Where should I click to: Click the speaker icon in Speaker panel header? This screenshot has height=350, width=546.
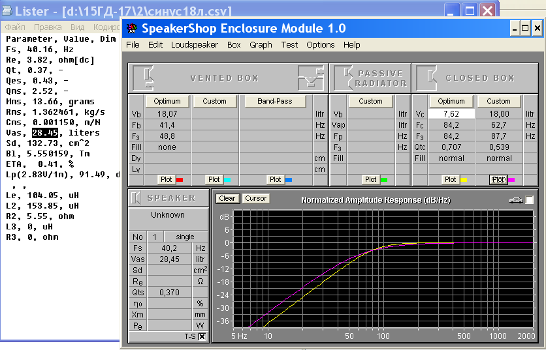tap(136, 197)
